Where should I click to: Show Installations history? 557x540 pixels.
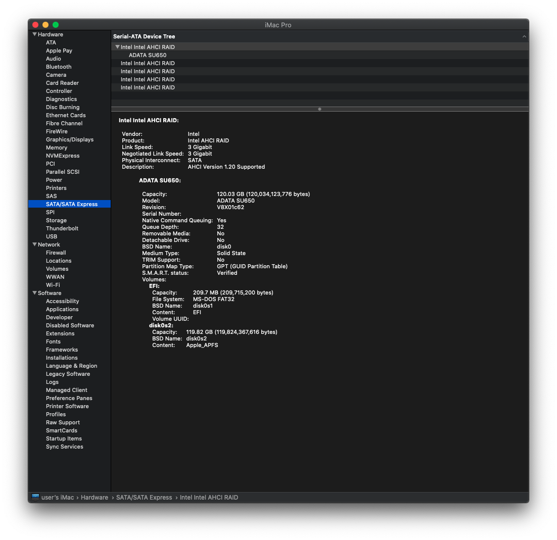click(x=62, y=358)
